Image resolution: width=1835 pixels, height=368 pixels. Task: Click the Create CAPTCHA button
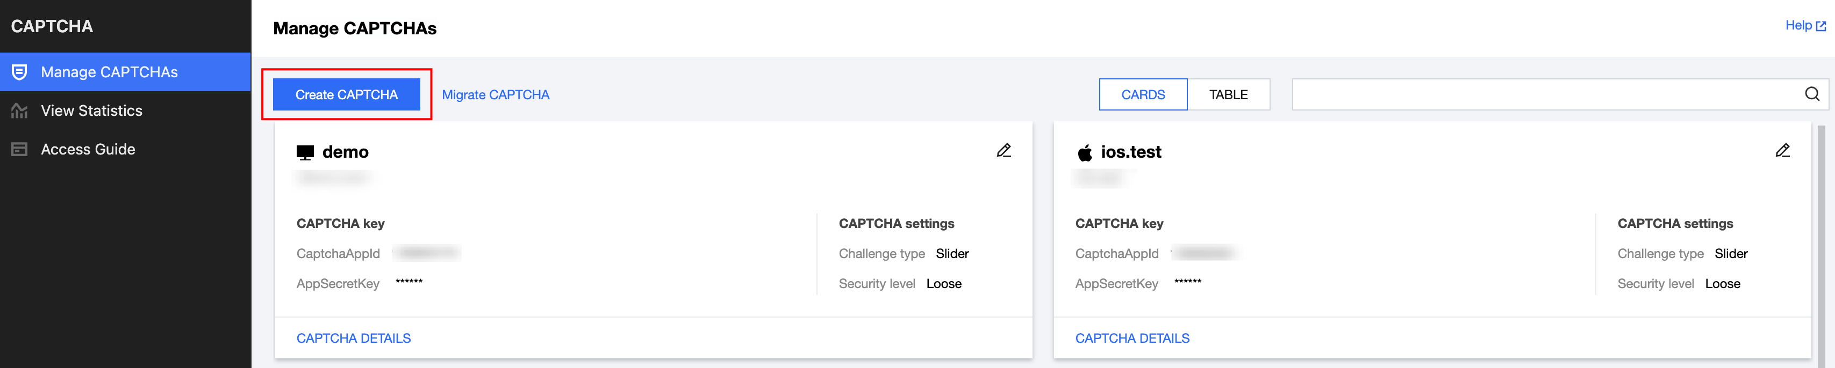click(x=346, y=94)
